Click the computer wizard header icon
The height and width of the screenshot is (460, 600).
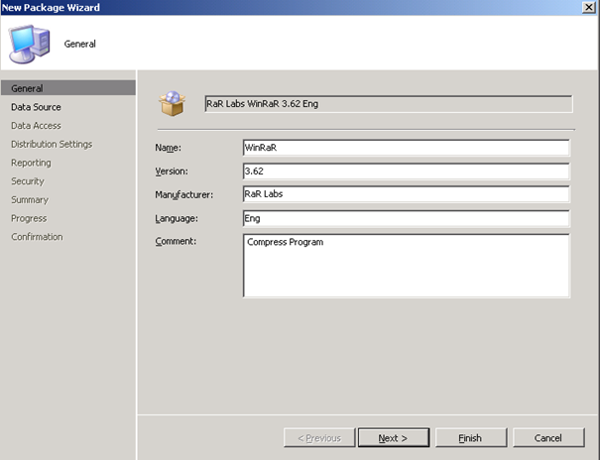pos(30,44)
